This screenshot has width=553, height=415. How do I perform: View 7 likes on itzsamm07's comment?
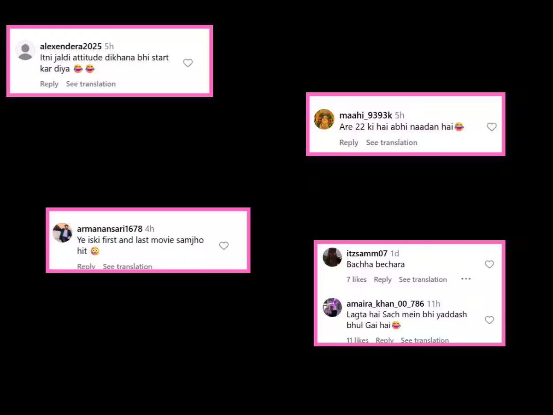point(357,279)
